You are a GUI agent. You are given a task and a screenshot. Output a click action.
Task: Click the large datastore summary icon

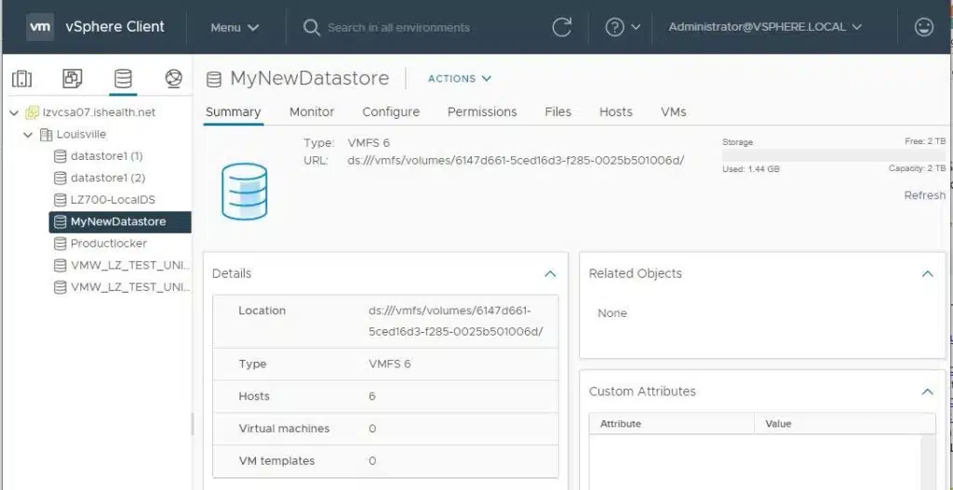pyautogui.click(x=245, y=192)
